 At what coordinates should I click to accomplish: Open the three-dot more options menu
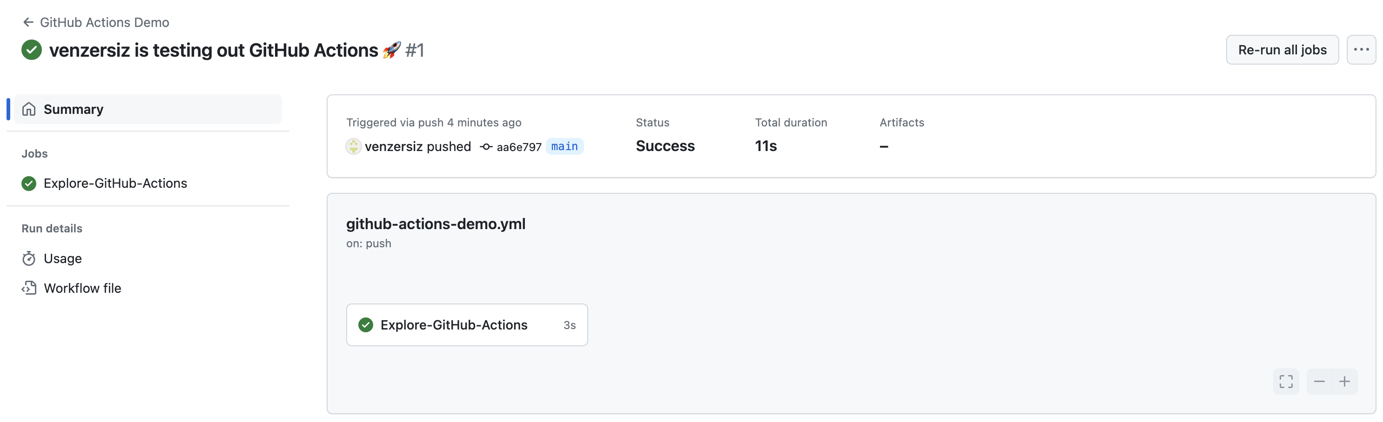1361,50
